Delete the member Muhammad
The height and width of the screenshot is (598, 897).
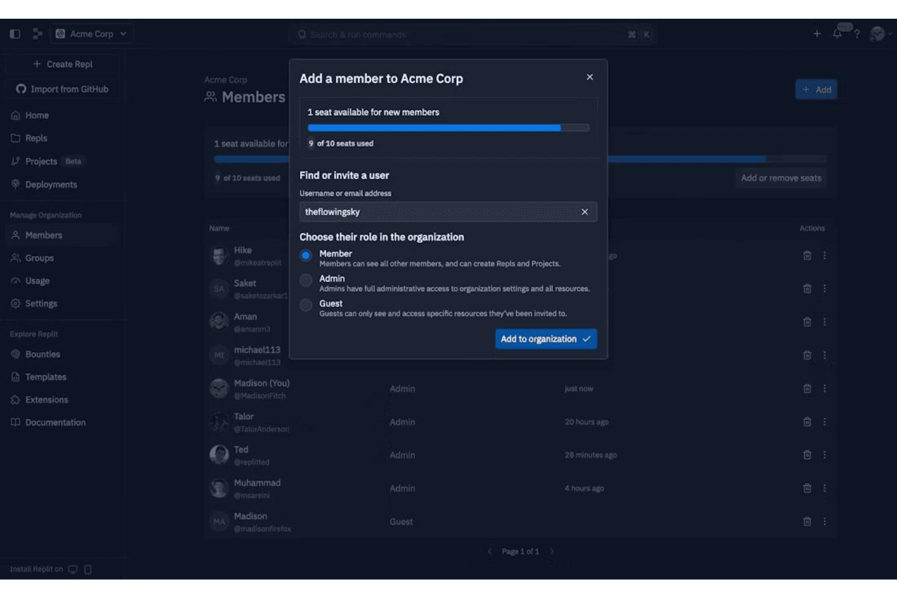pyautogui.click(x=807, y=488)
